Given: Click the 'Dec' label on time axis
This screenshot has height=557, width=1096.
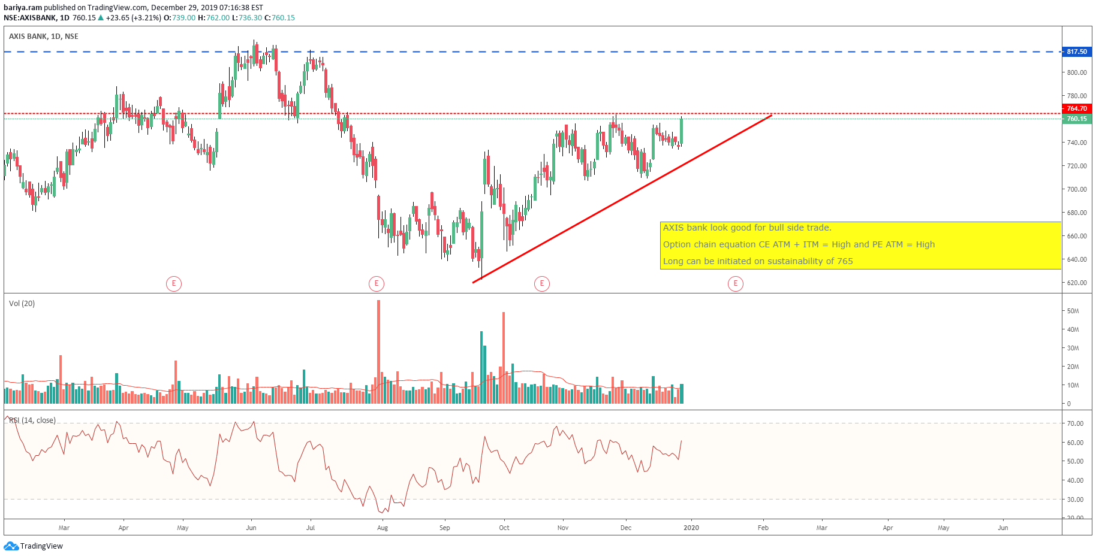Looking at the screenshot, I should (626, 528).
